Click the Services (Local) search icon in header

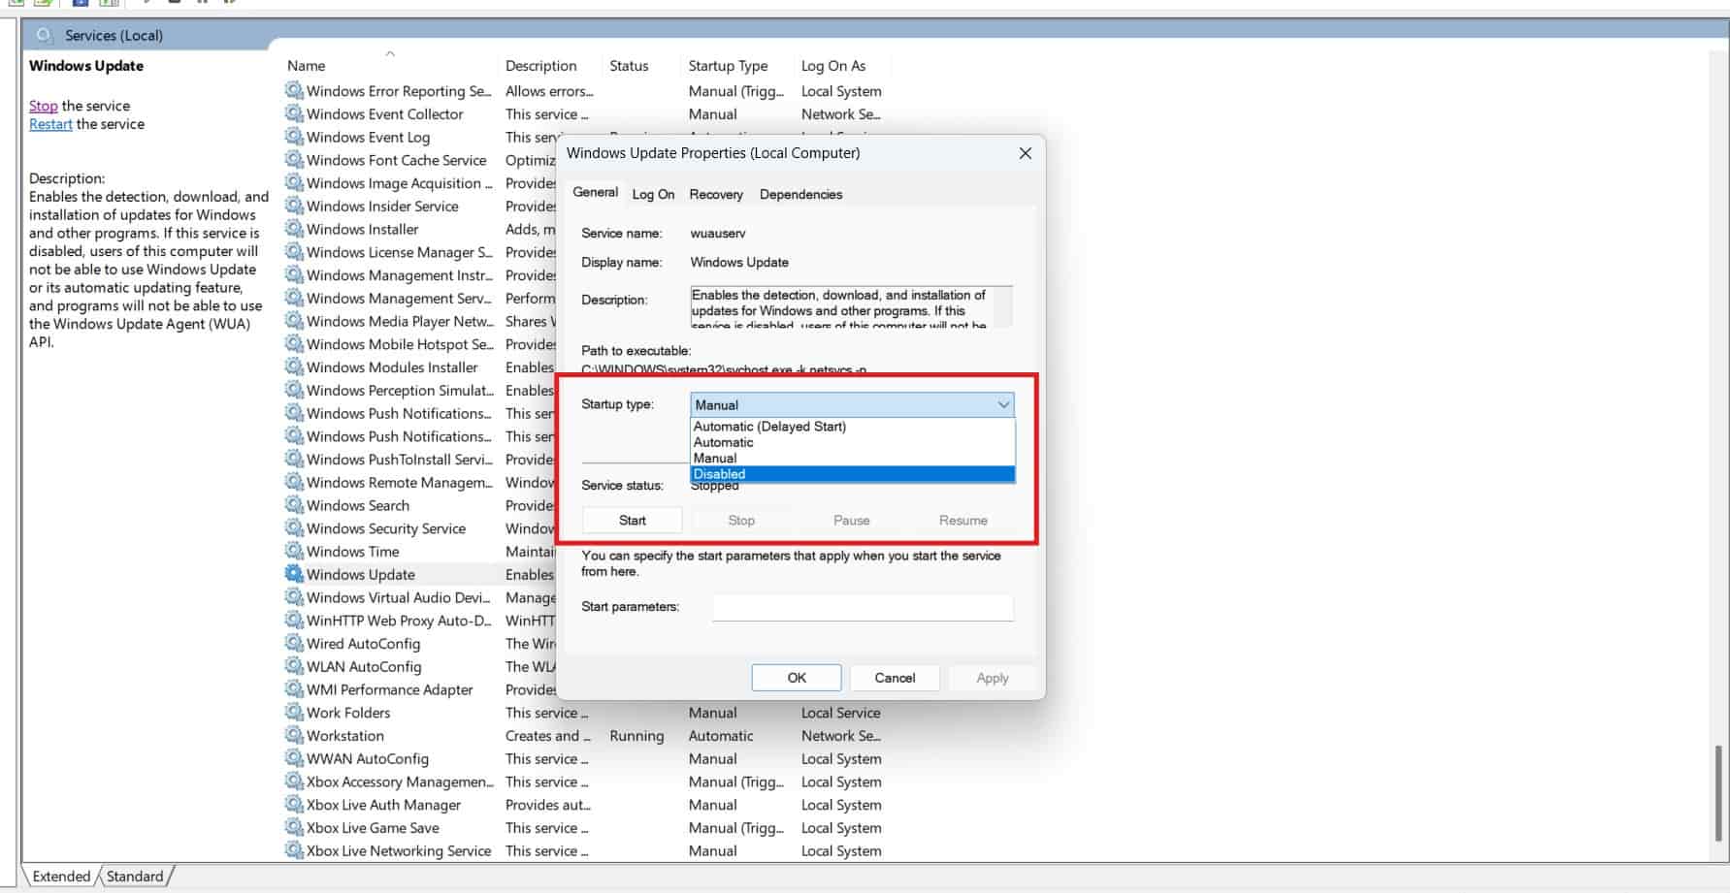[44, 35]
